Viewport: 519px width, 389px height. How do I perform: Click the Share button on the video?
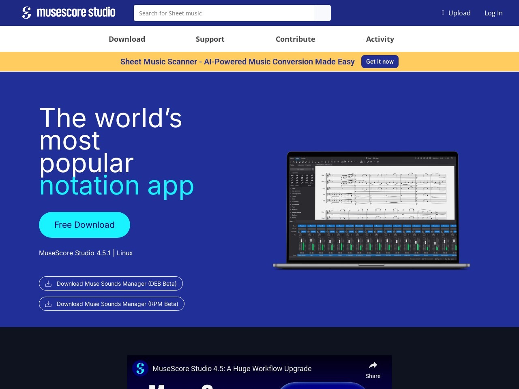pos(373,370)
